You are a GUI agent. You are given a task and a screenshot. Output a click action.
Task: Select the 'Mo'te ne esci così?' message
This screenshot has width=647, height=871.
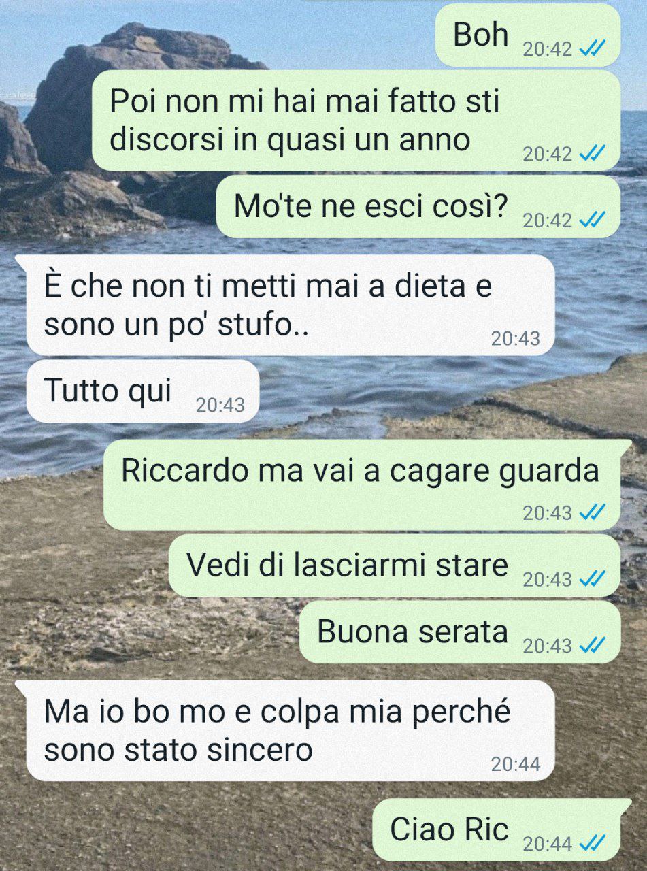point(418,207)
